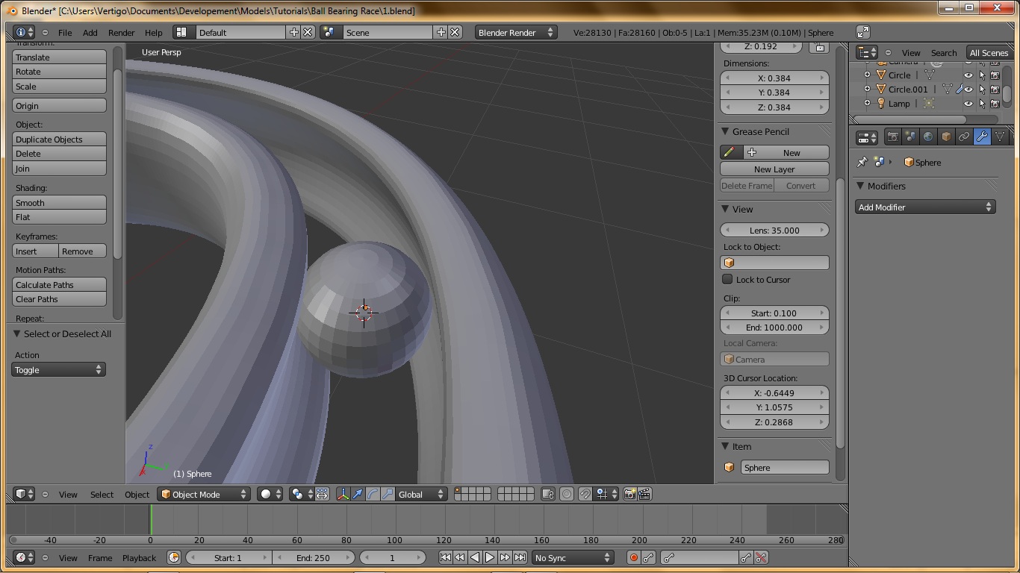Image resolution: width=1020 pixels, height=573 pixels.
Task: Open the Add Modifier dropdown
Action: (925, 207)
